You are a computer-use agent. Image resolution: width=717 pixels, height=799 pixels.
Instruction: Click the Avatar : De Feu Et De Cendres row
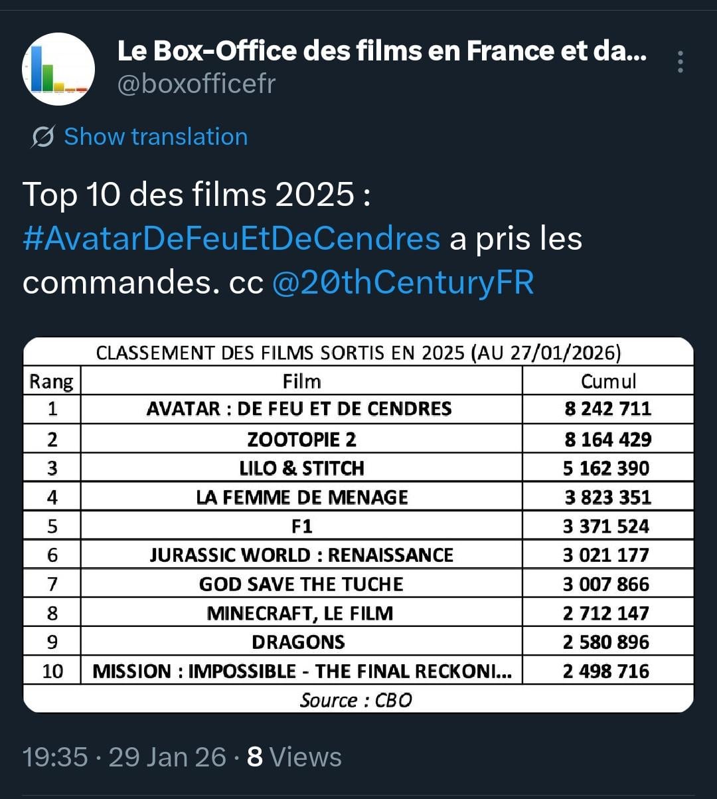(299, 408)
